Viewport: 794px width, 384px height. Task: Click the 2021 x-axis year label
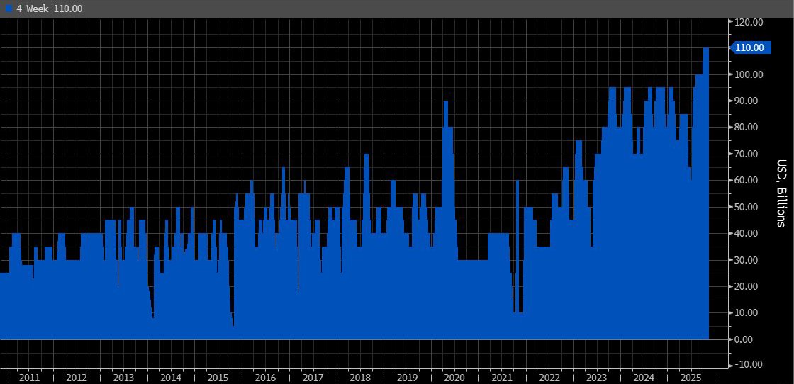click(x=502, y=378)
